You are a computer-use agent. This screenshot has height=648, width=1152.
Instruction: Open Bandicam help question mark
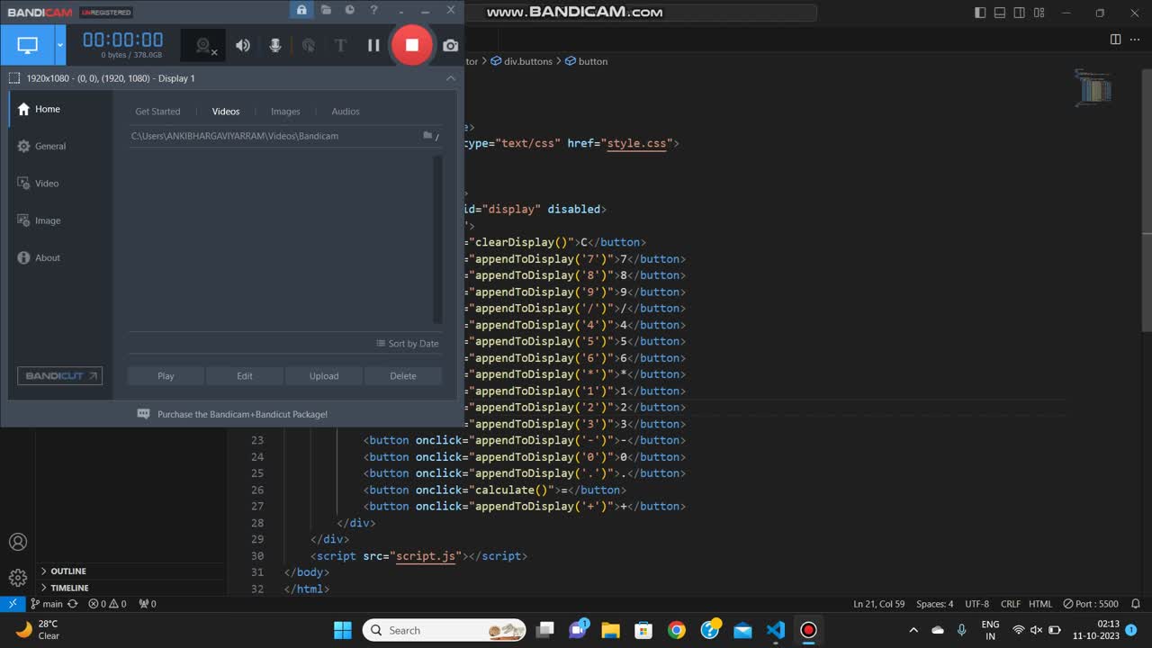point(373,10)
